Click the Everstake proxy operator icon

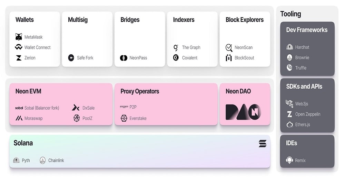pyautogui.click(x=124, y=118)
